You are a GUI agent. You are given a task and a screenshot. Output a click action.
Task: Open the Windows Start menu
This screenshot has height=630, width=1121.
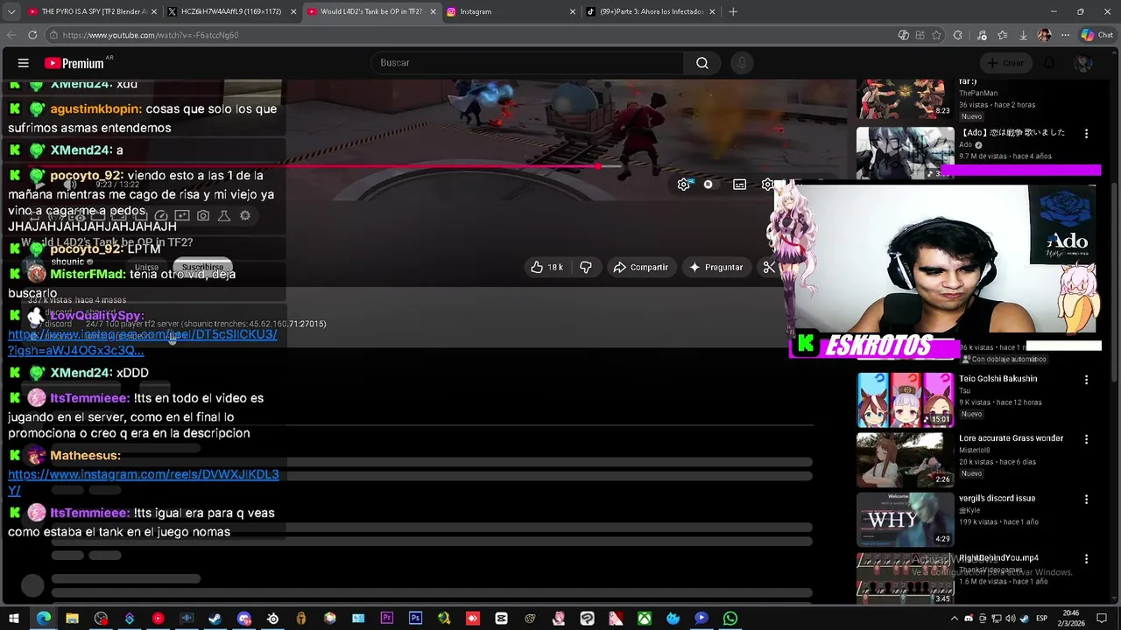coord(14,619)
